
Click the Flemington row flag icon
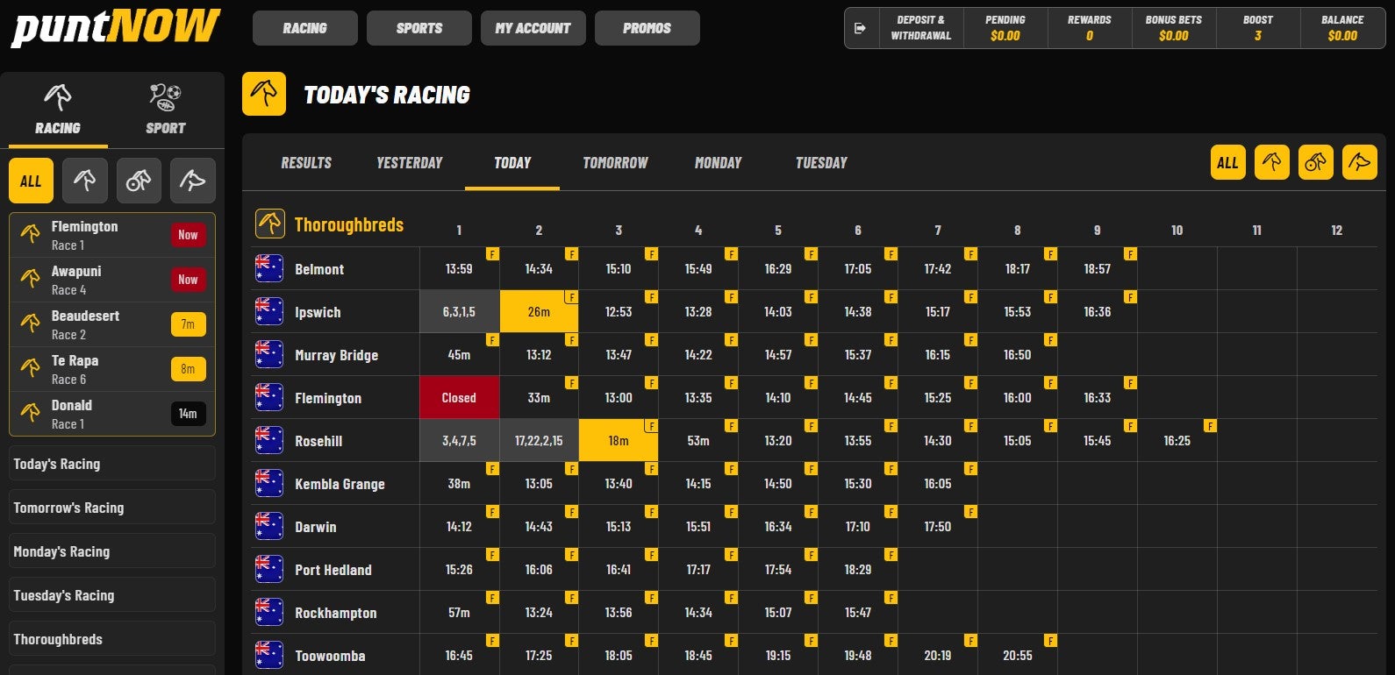pyautogui.click(x=269, y=397)
